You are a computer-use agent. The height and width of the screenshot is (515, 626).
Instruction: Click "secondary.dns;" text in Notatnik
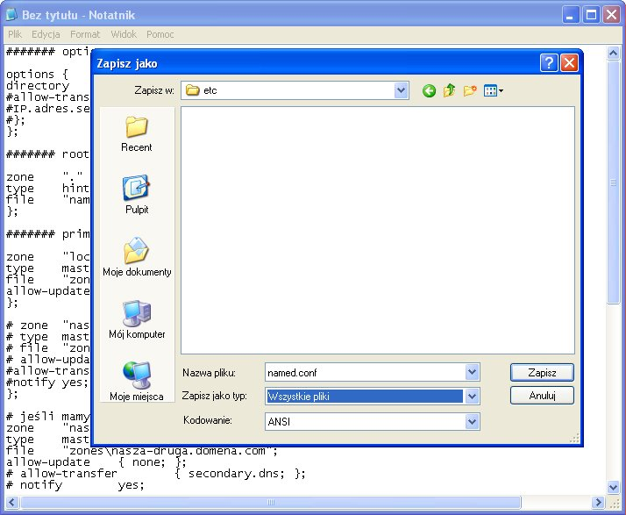pos(237,474)
